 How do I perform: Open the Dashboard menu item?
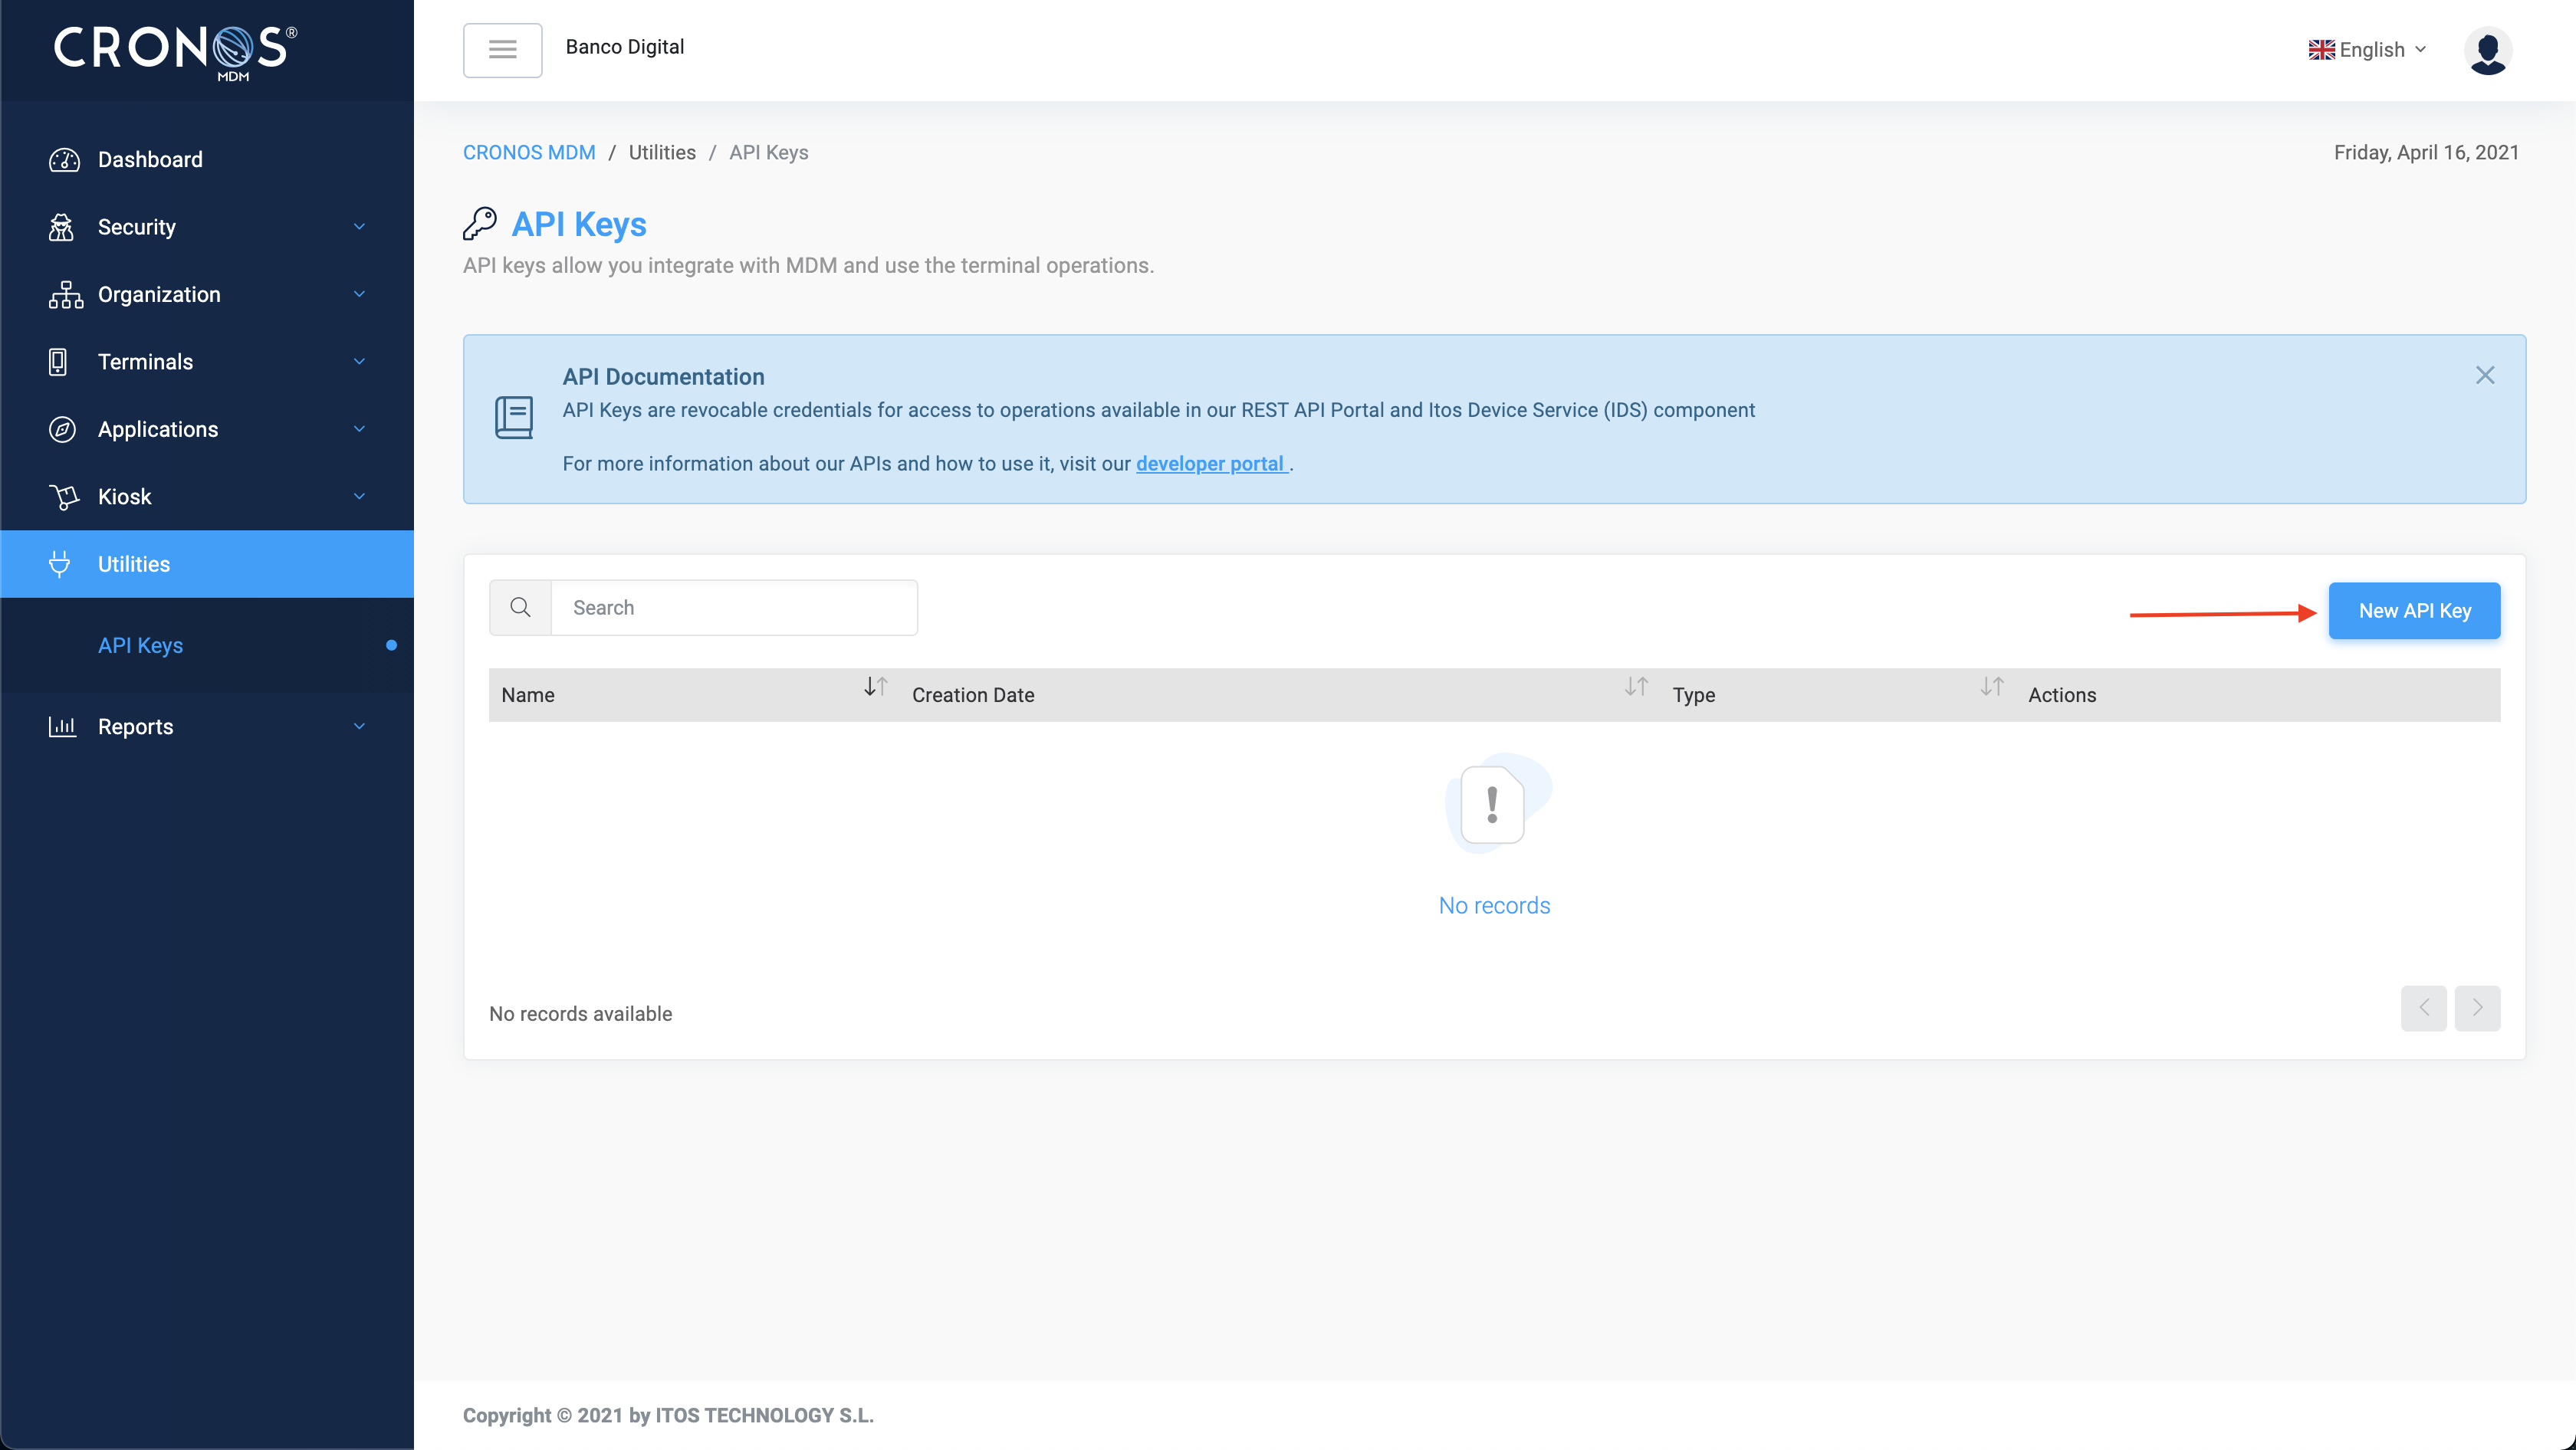pos(207,160)
